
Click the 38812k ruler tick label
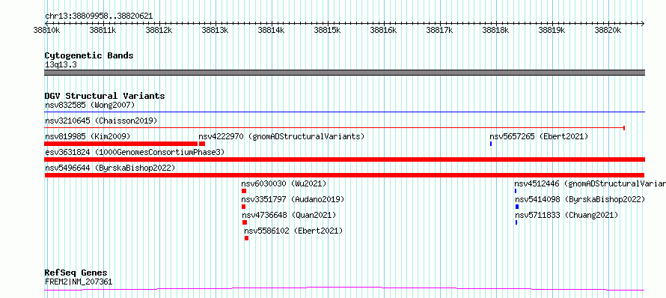159,30
